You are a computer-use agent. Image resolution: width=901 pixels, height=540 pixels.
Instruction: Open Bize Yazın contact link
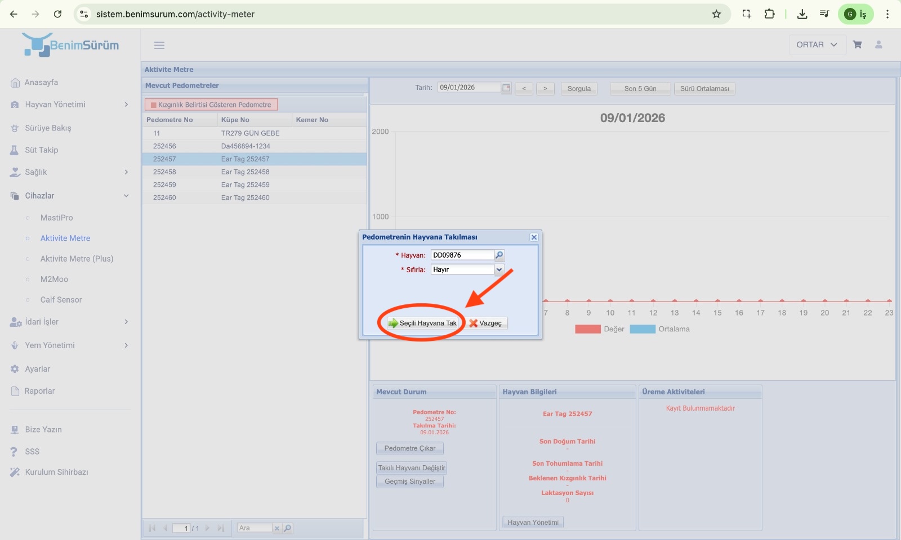tap(43, 430)
